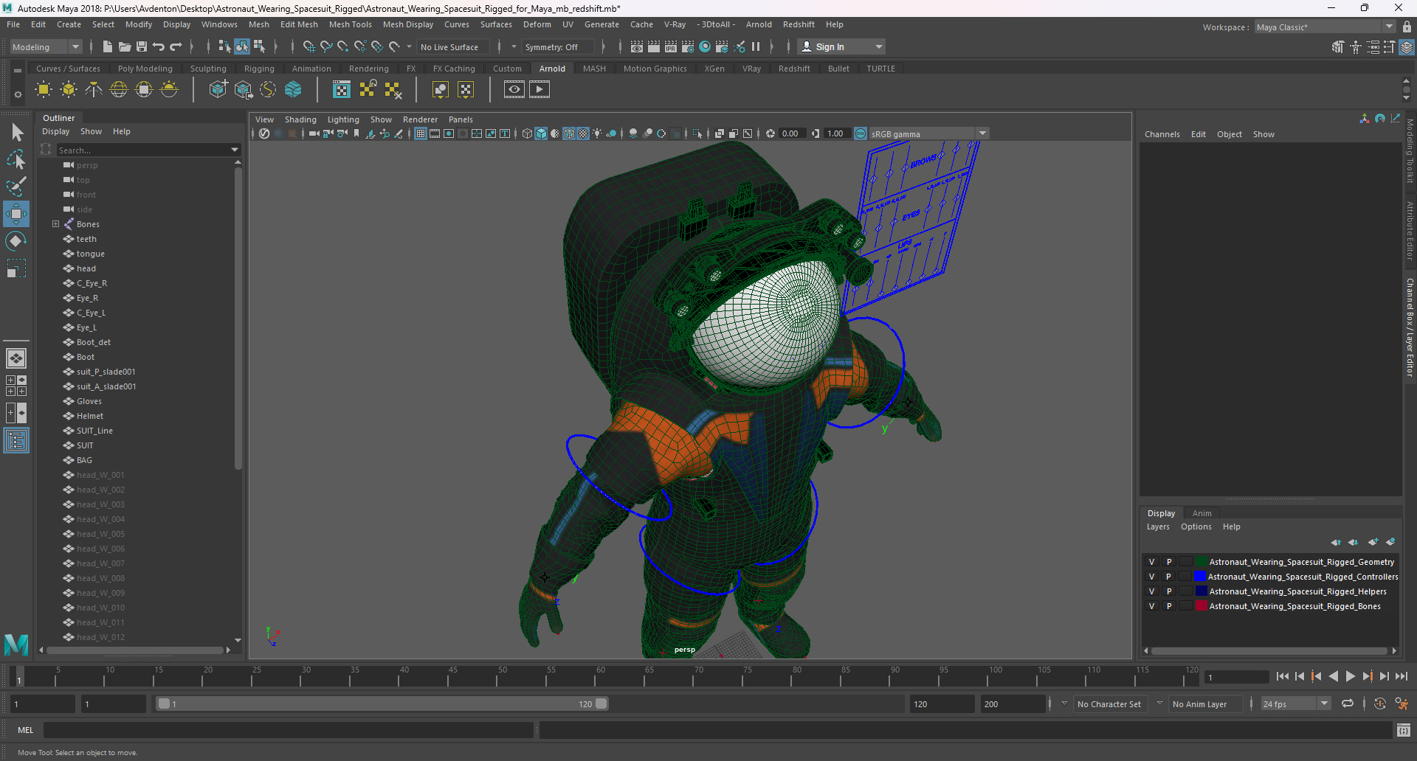1417x761 pixels.
Task: Click Options in layer editor
Action: [1196, 527]
